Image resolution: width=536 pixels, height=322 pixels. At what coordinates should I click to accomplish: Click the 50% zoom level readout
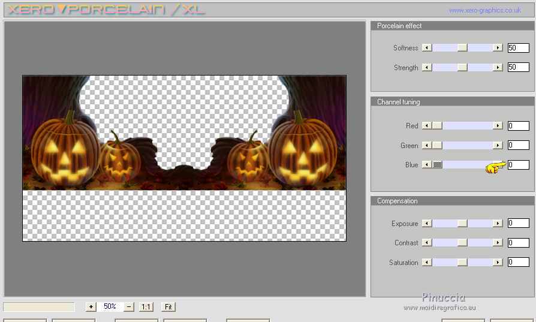tap(110, 306)
